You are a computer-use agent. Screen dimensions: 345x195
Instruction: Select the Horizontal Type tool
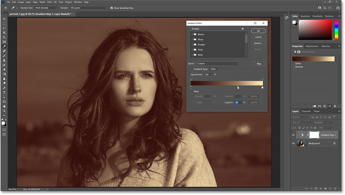coord(4,93)
